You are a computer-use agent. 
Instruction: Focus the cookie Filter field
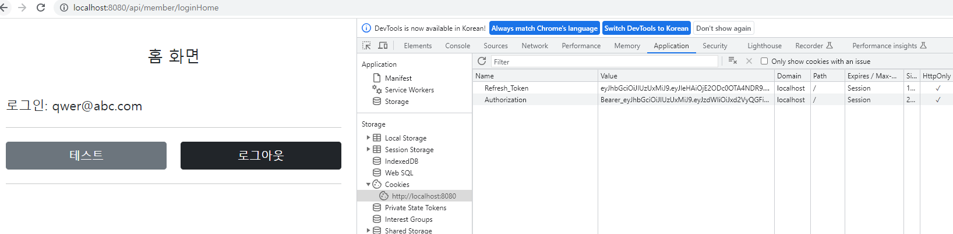tap(604, 62)
